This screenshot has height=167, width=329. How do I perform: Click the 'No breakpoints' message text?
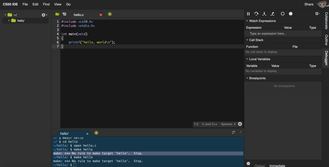(284, 86)
